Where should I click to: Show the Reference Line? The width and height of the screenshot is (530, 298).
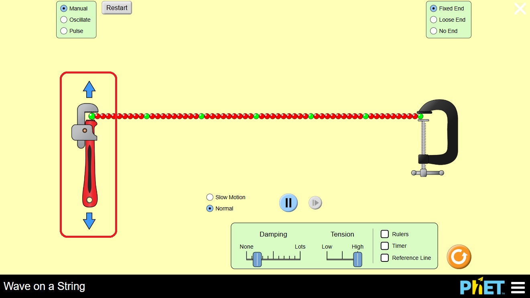pos(385,258)
